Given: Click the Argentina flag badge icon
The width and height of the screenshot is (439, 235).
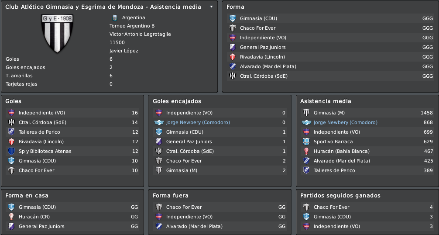Looking at the screenshot, I should [114, 17].
